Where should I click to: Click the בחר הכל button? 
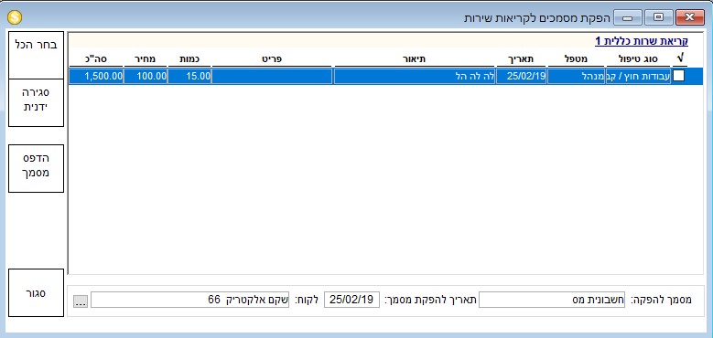(x=36, y=55)
